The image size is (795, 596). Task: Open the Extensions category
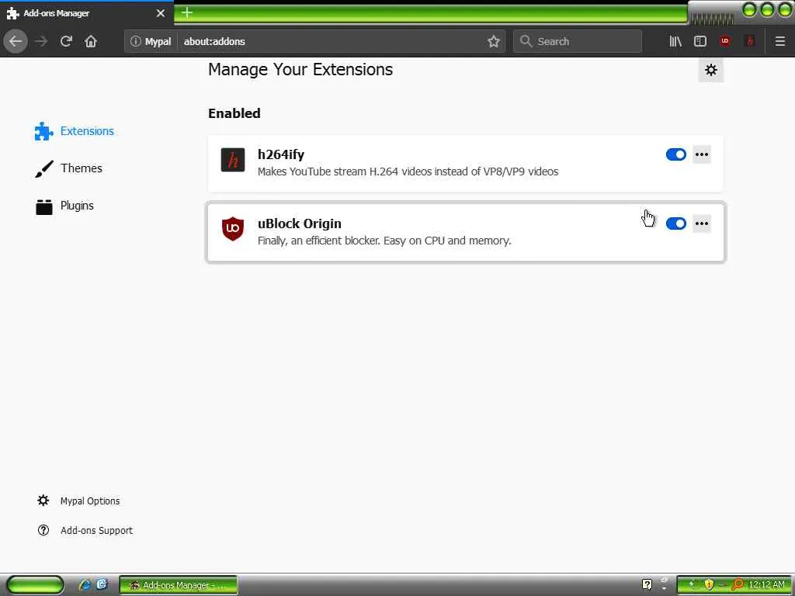pos(75,131)
